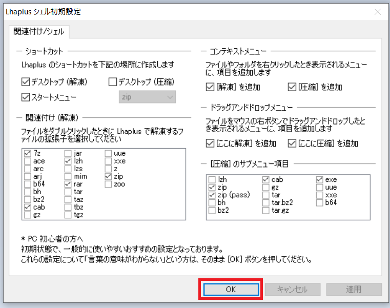Check xxe in compression submenu list

point(320,195)
